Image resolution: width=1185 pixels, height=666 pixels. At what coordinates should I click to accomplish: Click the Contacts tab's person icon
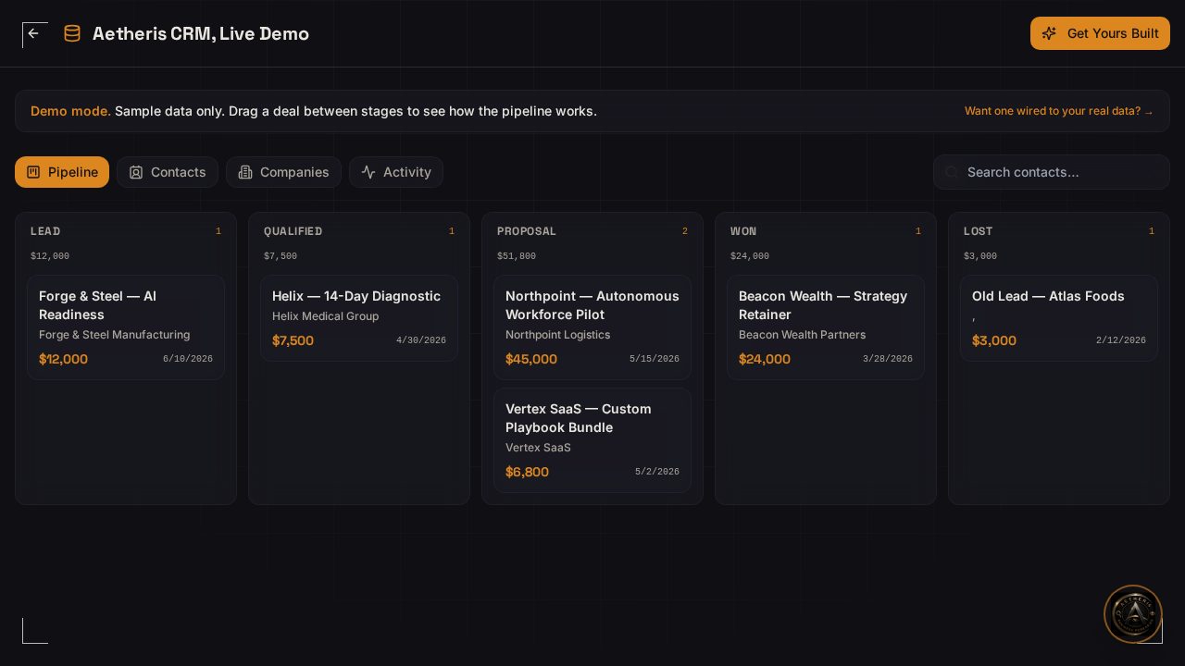pos(136,172)
